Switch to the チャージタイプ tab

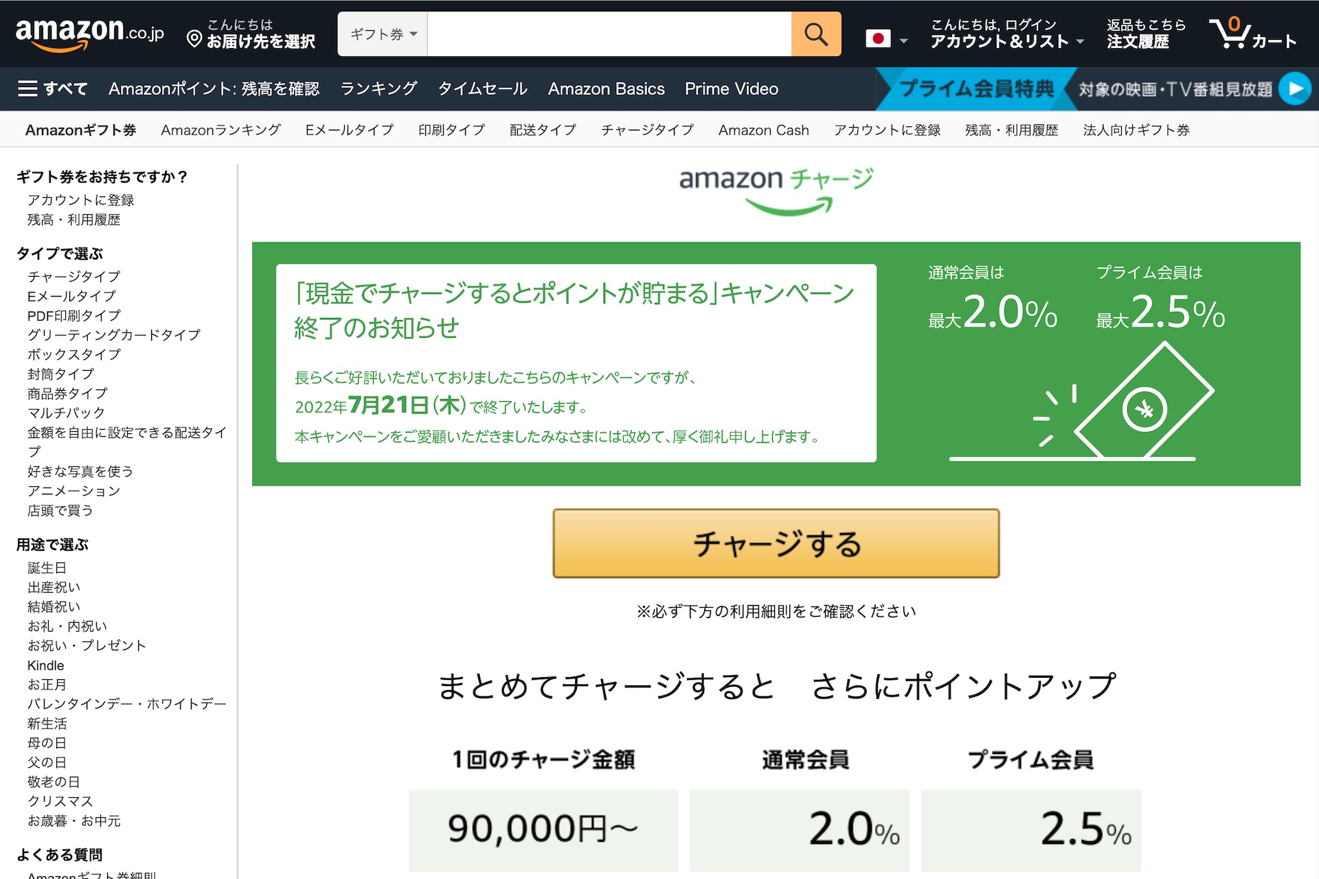pyautogui.click(x=646, y=130)
